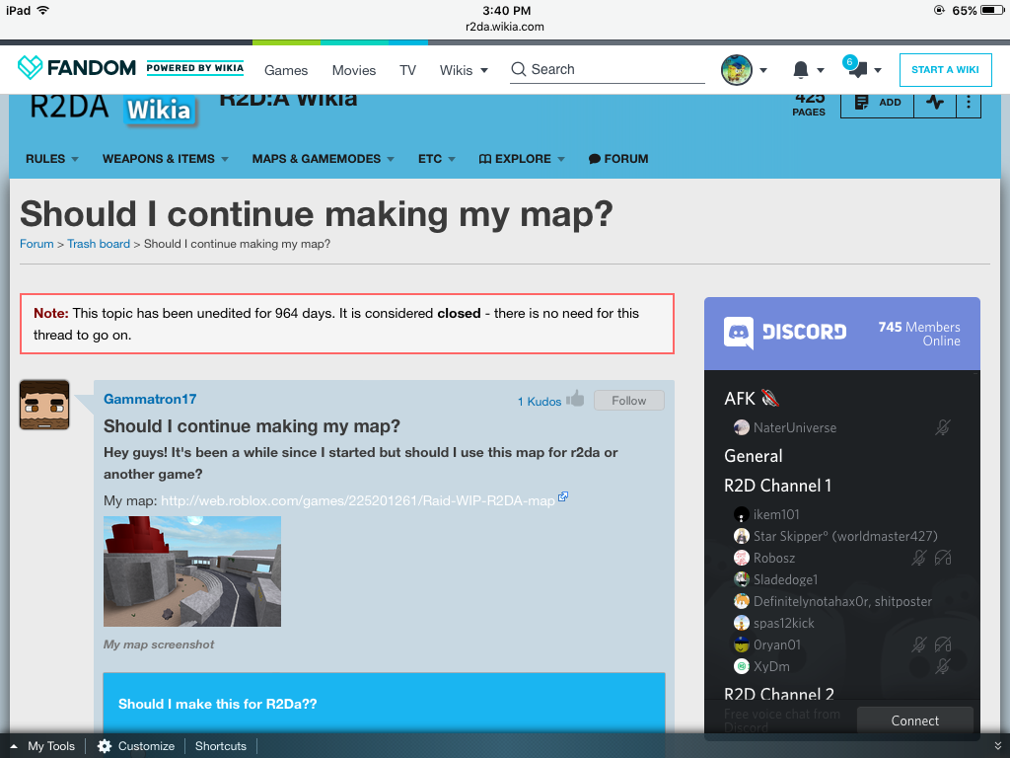Expand the MAPS & GAMEMODES dropdown
This screenshot has width=1010, height=758.
[x=391, y=159]
